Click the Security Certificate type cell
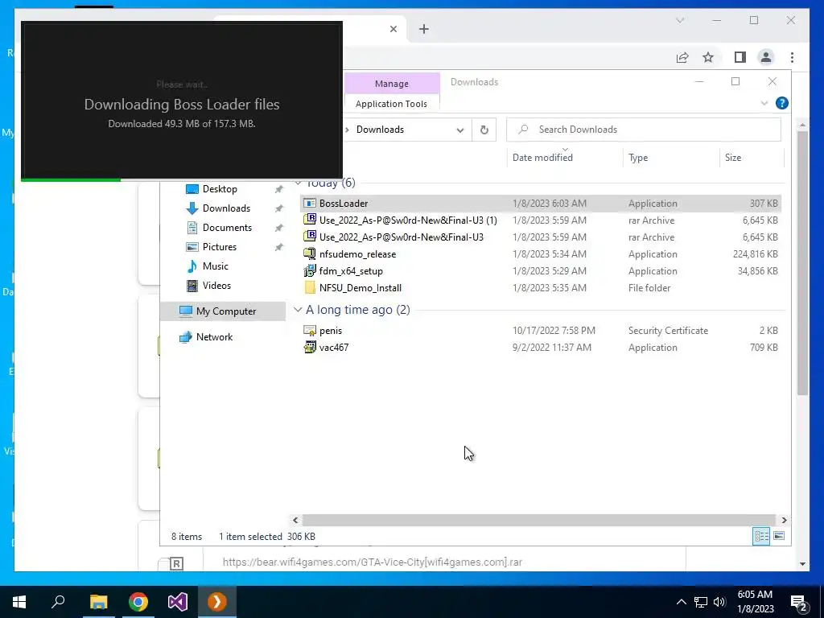Viewport: 824px width, 618px height. coord(668,331)
